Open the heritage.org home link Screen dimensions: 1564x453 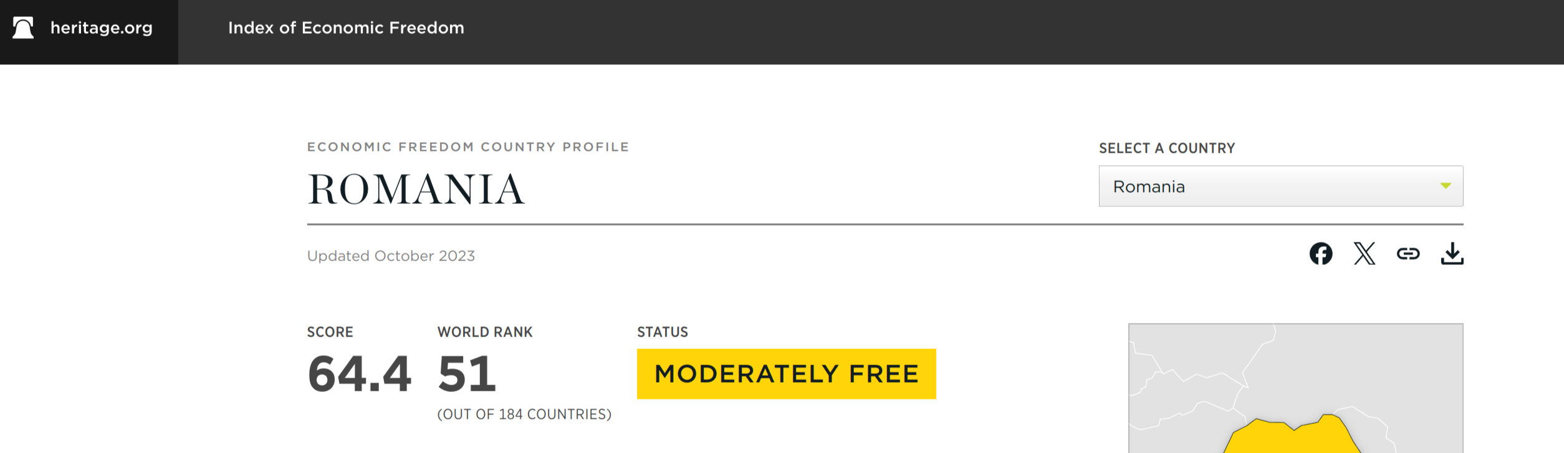click(101, 28)
